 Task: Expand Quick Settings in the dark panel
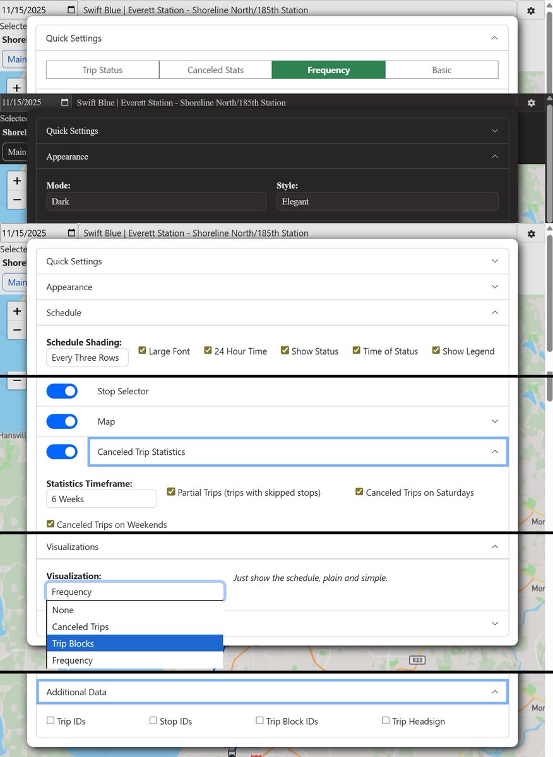[272, 131]
